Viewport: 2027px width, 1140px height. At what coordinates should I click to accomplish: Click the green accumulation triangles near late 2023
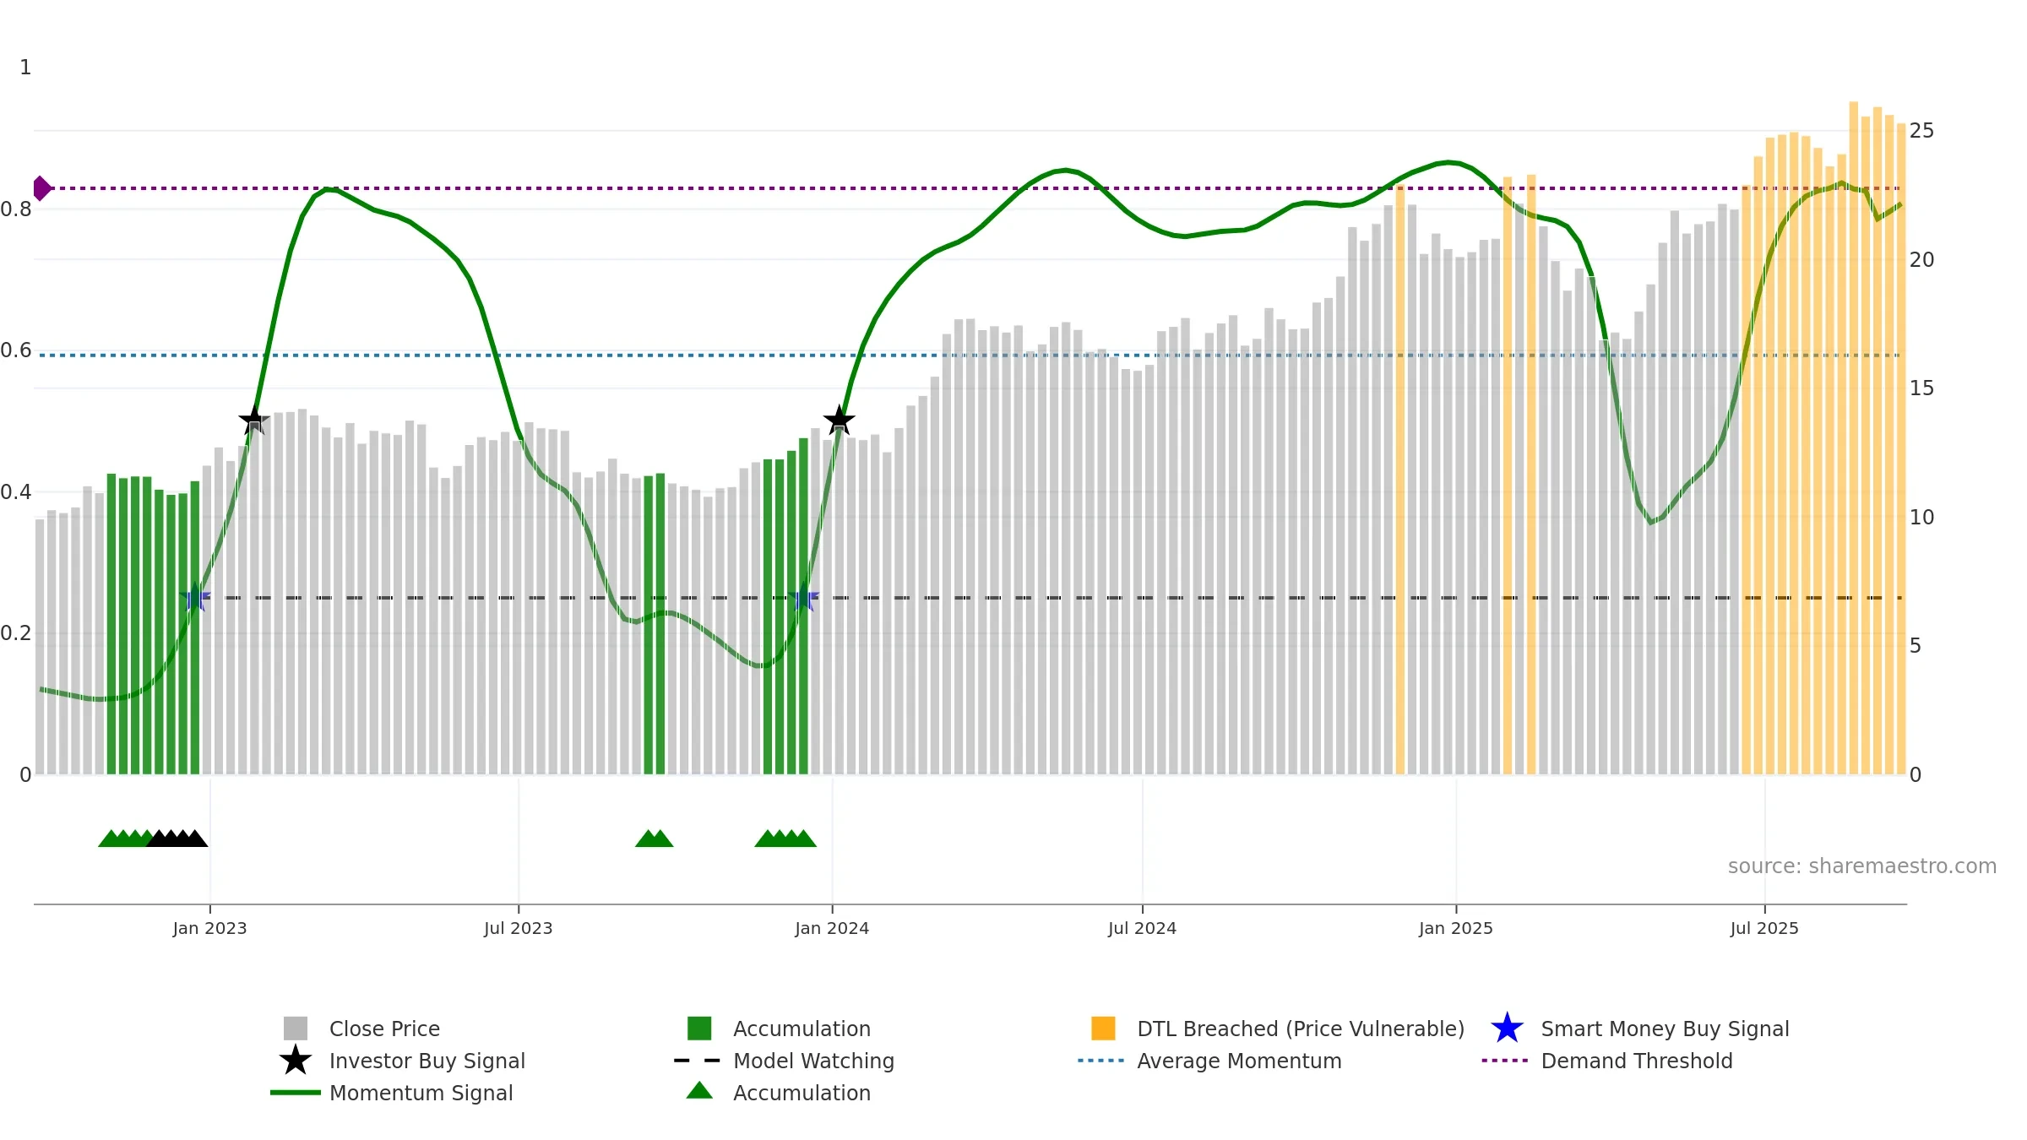pos(785,839)
